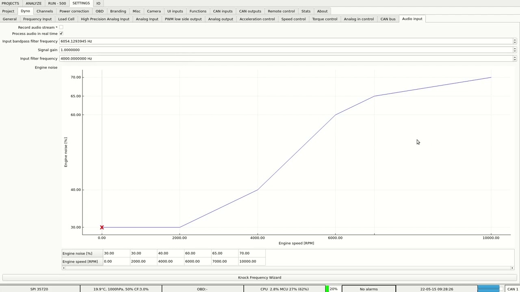Select engine speed cell 10000.00 in table
The width and height of the screenshot is (520, 292).
[252, 262]
